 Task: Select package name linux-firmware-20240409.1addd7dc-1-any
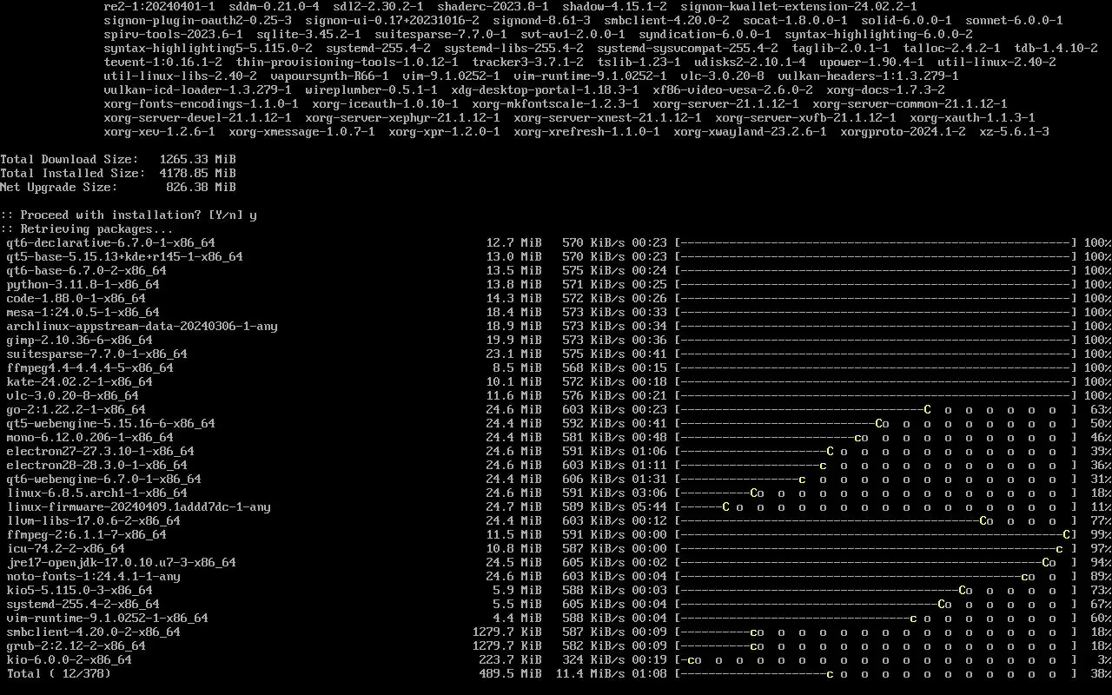(139, 506)
